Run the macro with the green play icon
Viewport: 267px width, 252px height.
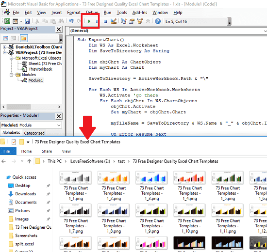(89, 21)
